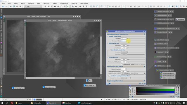Image resolution: width=187 pixels, height=105 pixels.
Task: Click the Process04 icon on the workspace
Action: click(x=180, y=19)
